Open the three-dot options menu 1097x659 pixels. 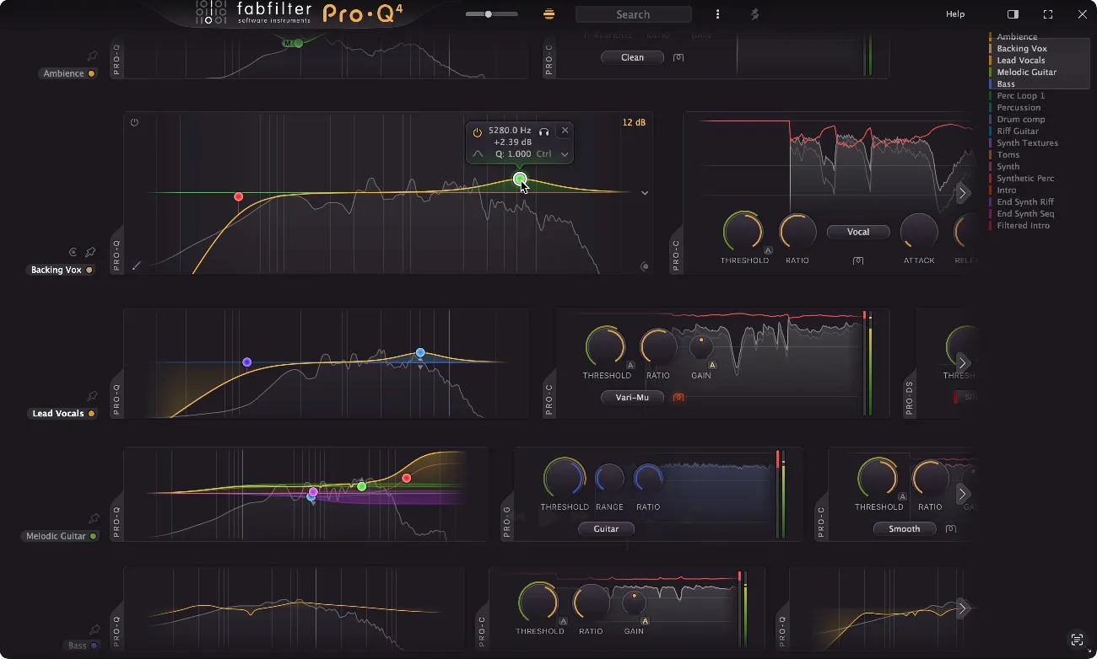pyautogui.click(x=718, y=14)
